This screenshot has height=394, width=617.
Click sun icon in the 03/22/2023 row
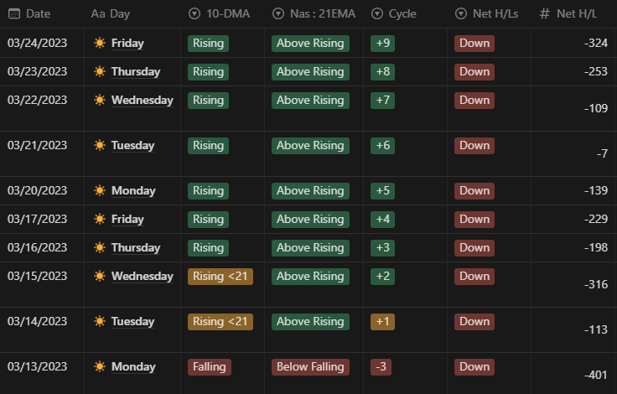100,100
